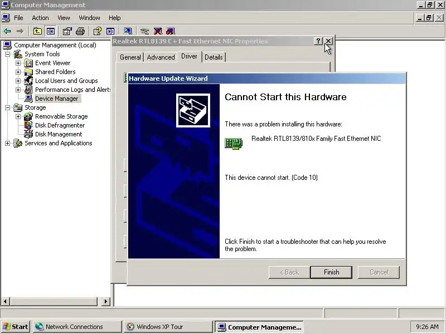
Task: Click the disabled Cancel button in the wizard
Action: click(379, 272)
